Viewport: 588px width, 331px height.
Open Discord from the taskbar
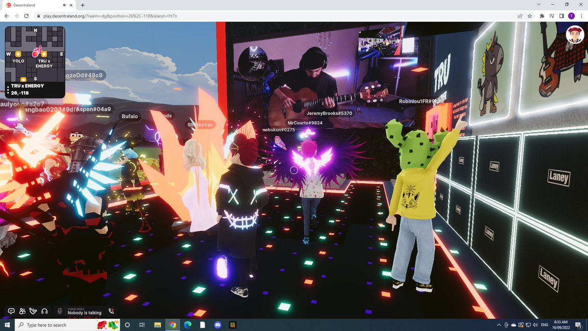coord(218,325)
